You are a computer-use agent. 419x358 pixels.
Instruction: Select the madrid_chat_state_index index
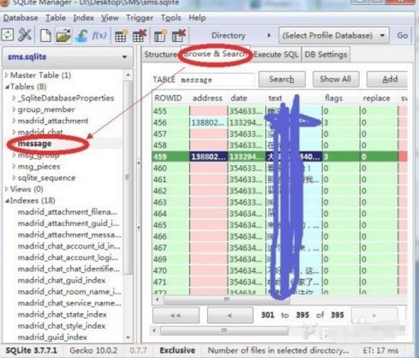coord(62,315)
